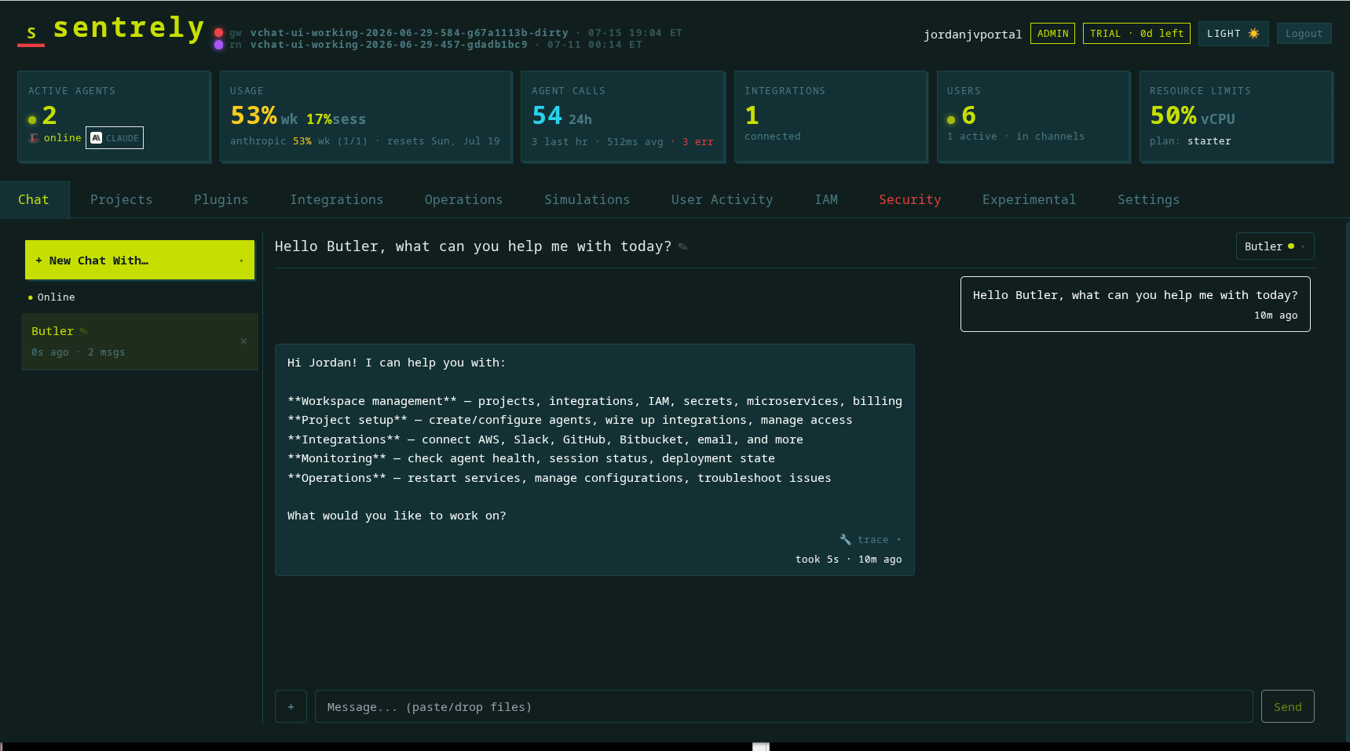Screen dimensions: 1350x751
Task: Click the Workspace management line in reply
Action: pyautogui.click(x=595, y=401)
